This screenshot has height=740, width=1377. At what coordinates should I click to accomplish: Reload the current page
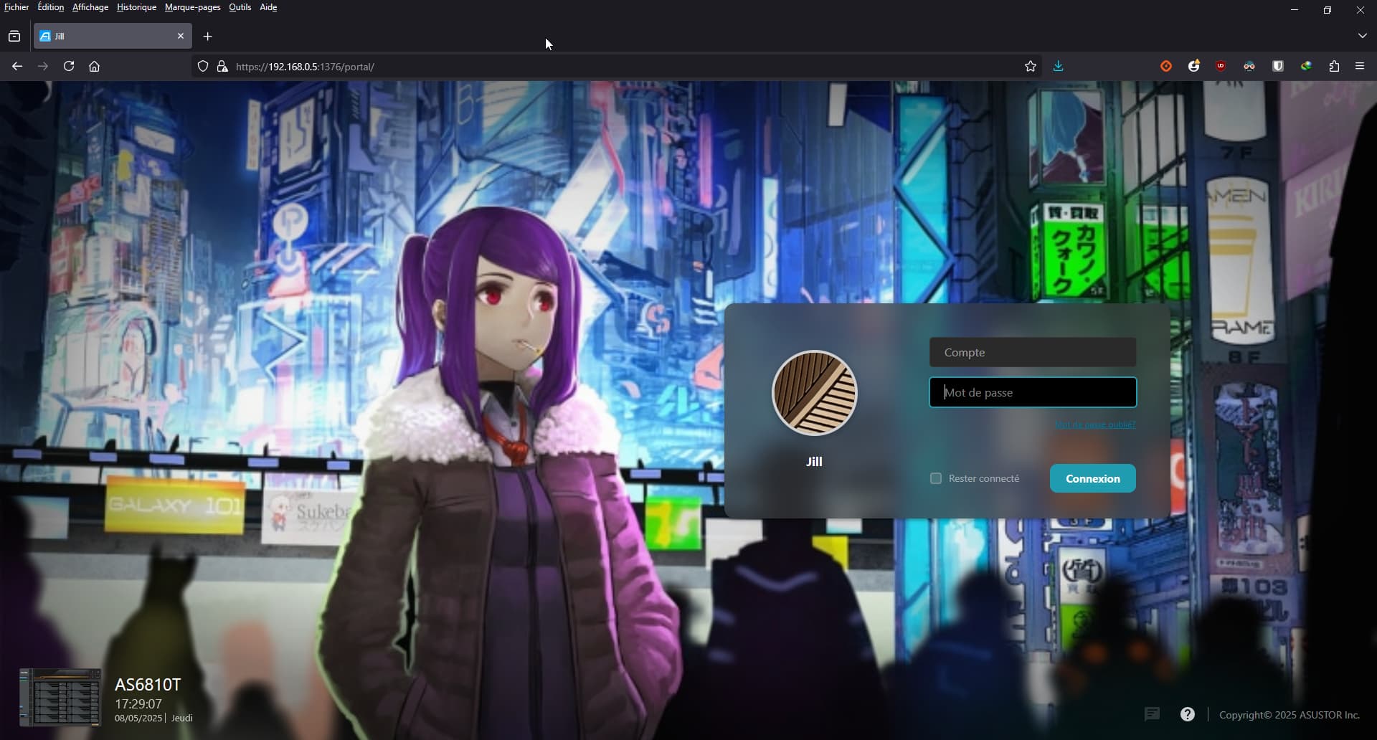(69, 67)
